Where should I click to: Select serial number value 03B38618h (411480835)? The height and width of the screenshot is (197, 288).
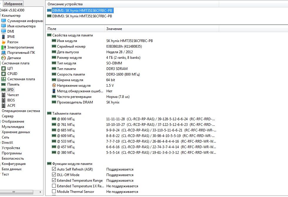coord(124,46)
